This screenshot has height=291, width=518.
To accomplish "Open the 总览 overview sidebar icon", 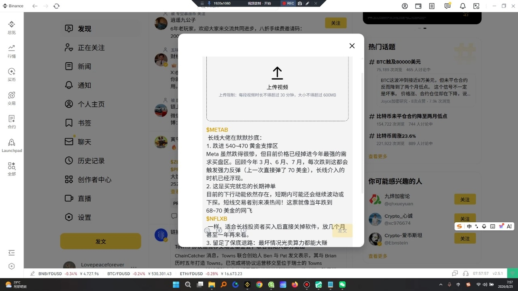I will tap(12, 27).
